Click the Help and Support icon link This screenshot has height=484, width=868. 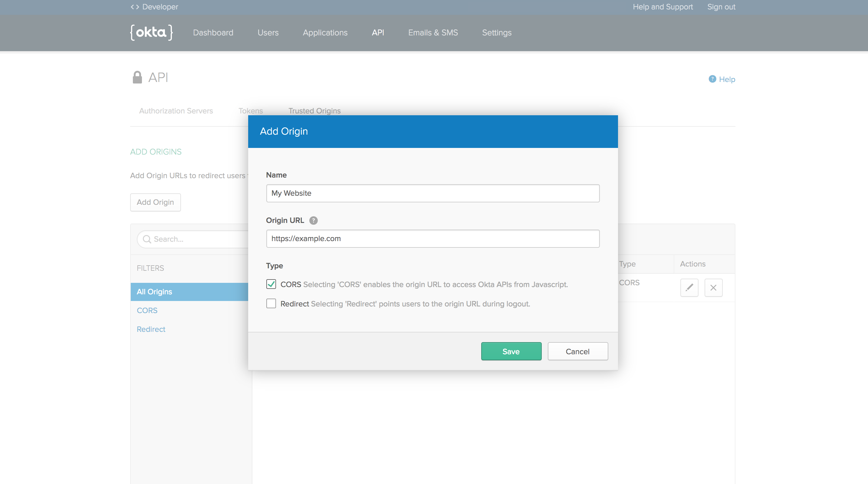pyautogui.click(x=663, y=7)
